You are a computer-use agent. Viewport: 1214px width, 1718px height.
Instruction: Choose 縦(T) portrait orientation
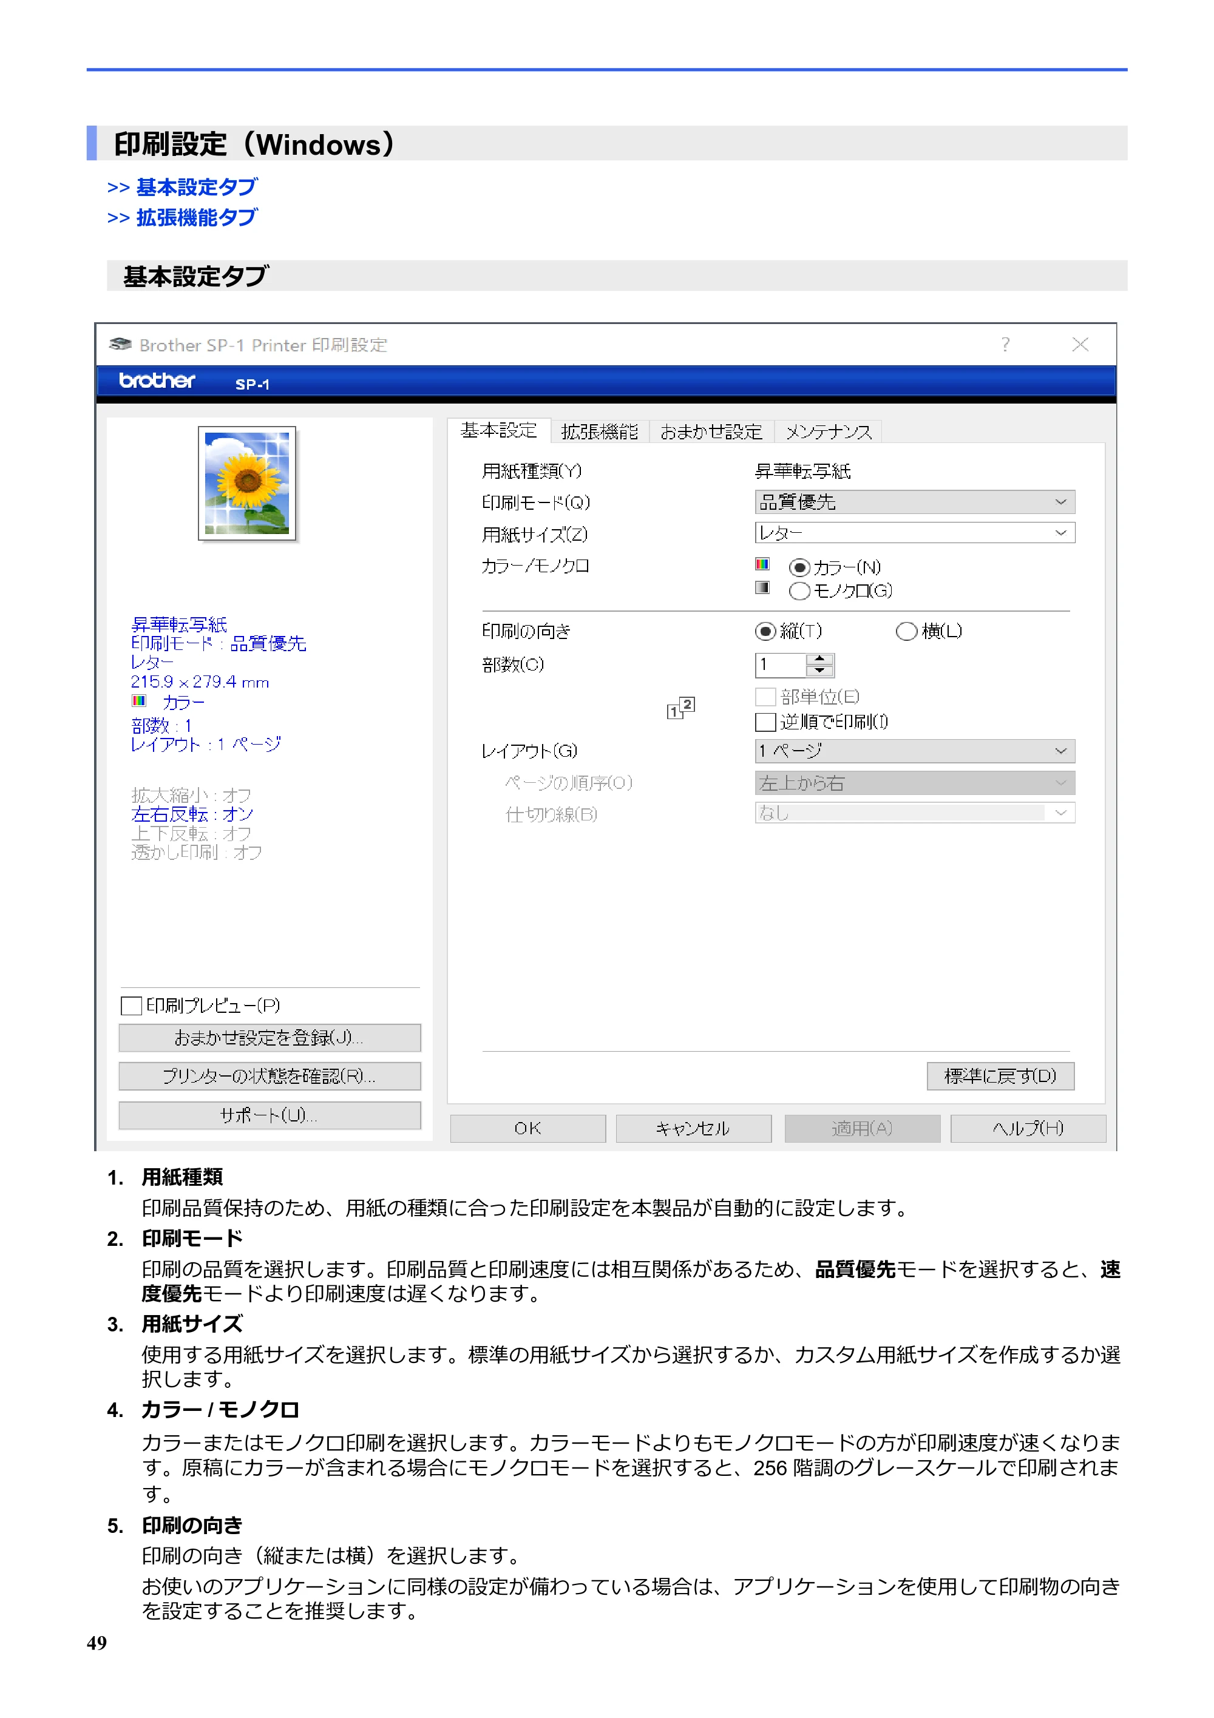(765, 632)
